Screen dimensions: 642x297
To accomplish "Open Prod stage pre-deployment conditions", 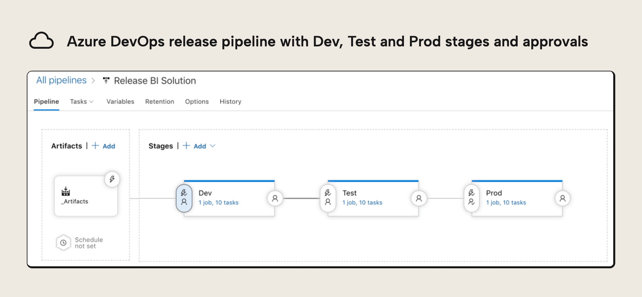I will coord(471,198).
